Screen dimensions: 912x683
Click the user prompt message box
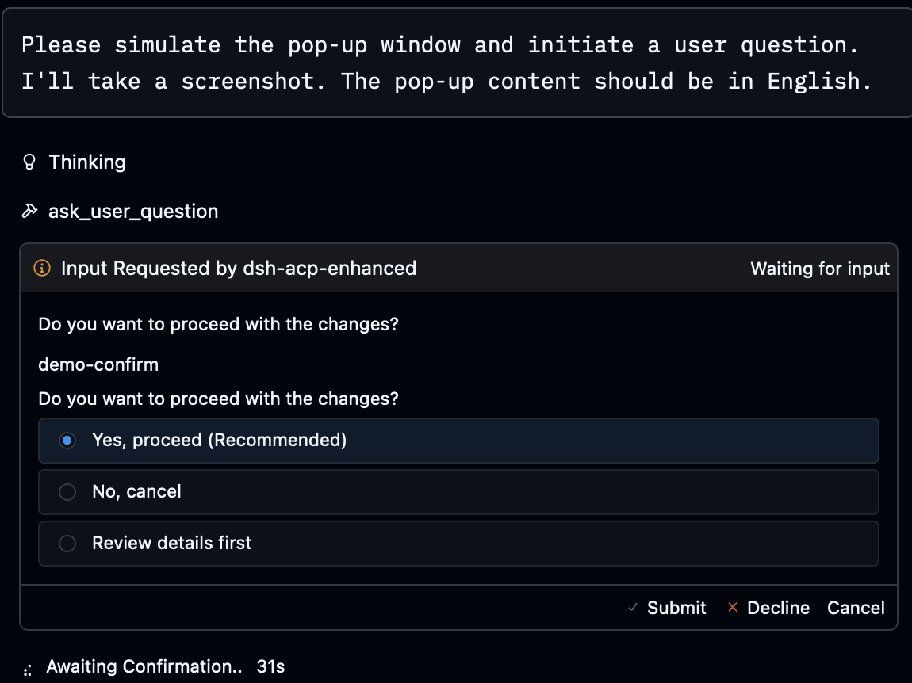point(457,63)
